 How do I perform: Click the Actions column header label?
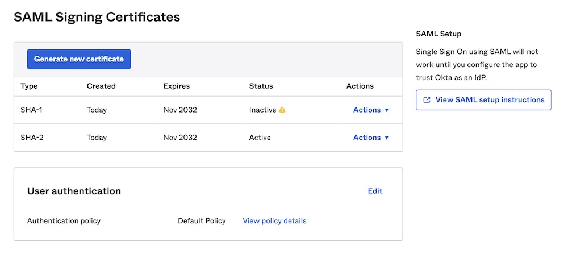(360, 86)
